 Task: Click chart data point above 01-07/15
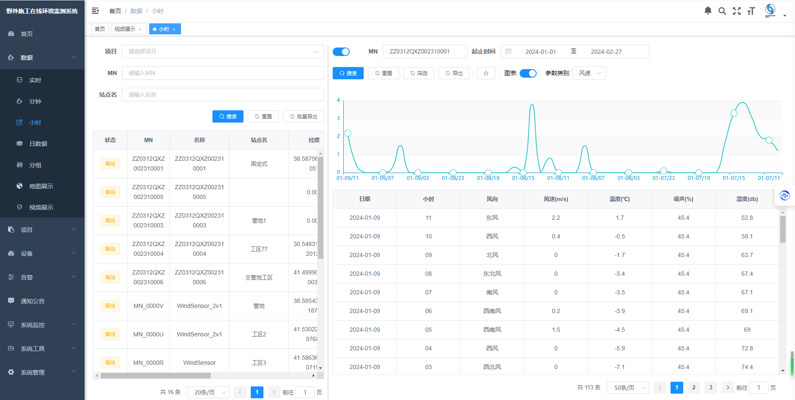[734, 113]
